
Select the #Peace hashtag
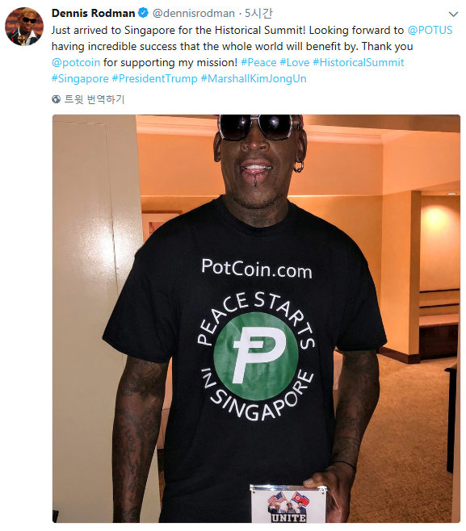(258, 63)
